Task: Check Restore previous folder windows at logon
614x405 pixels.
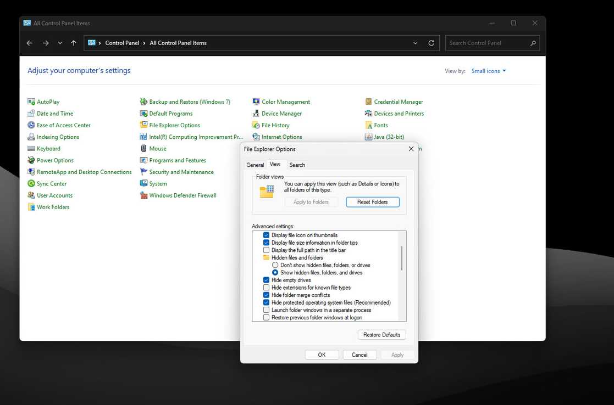Action: coord(266,317)
